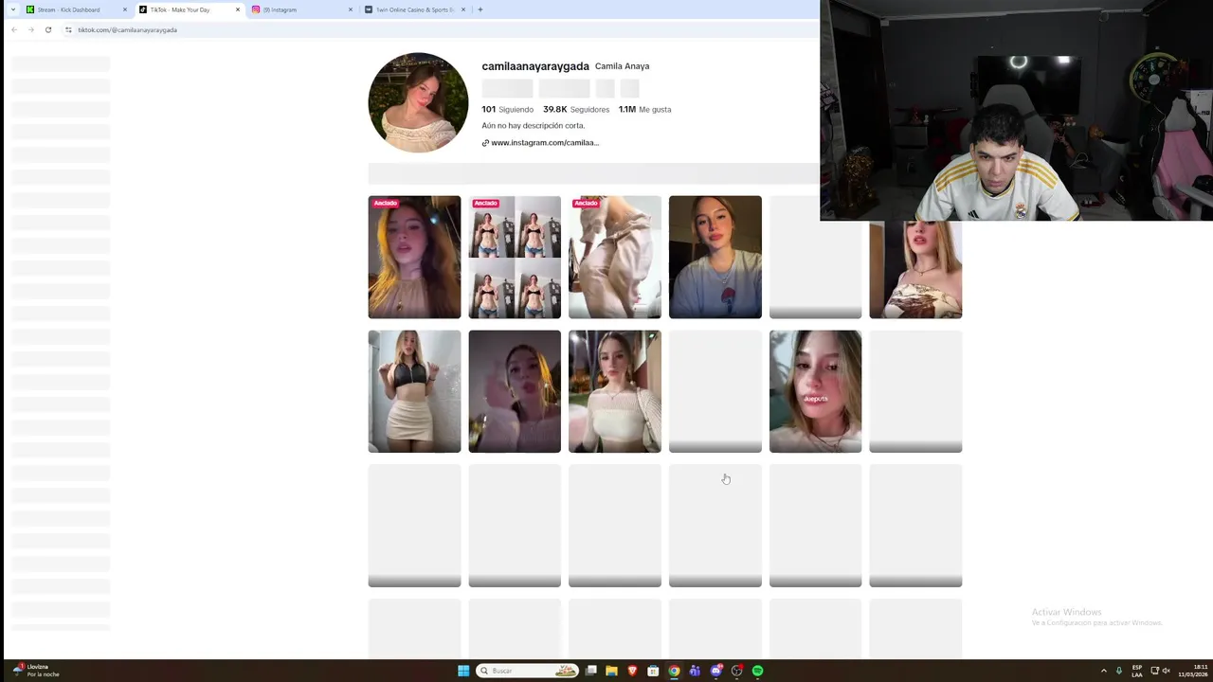Open Microsoft Teams from the taskbar
The width and height of the screenshot is (1213, 682).
pos(695,671)
